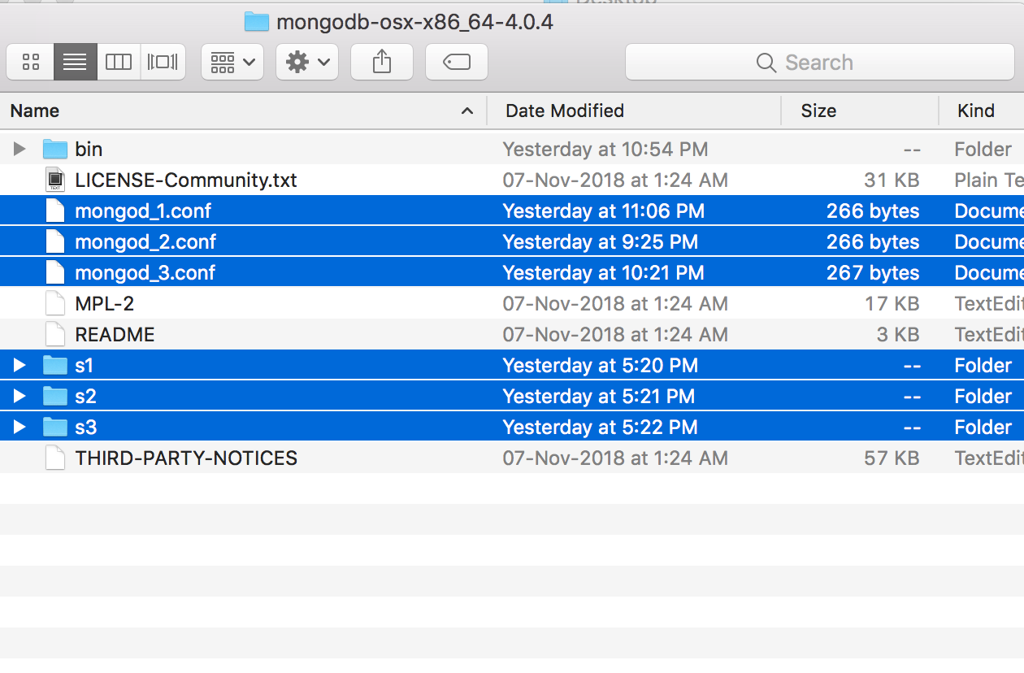Open the THIRD-PARTY-NOTICES file entry
The width and height of the screenshot is (1024, 673).
184,458
